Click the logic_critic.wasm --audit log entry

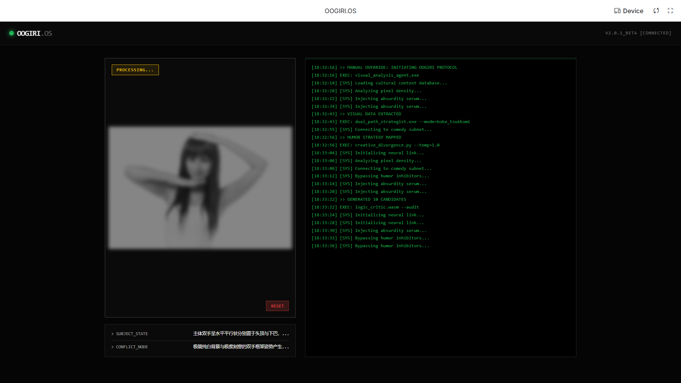pyautogui.click(x=365, y=207)
